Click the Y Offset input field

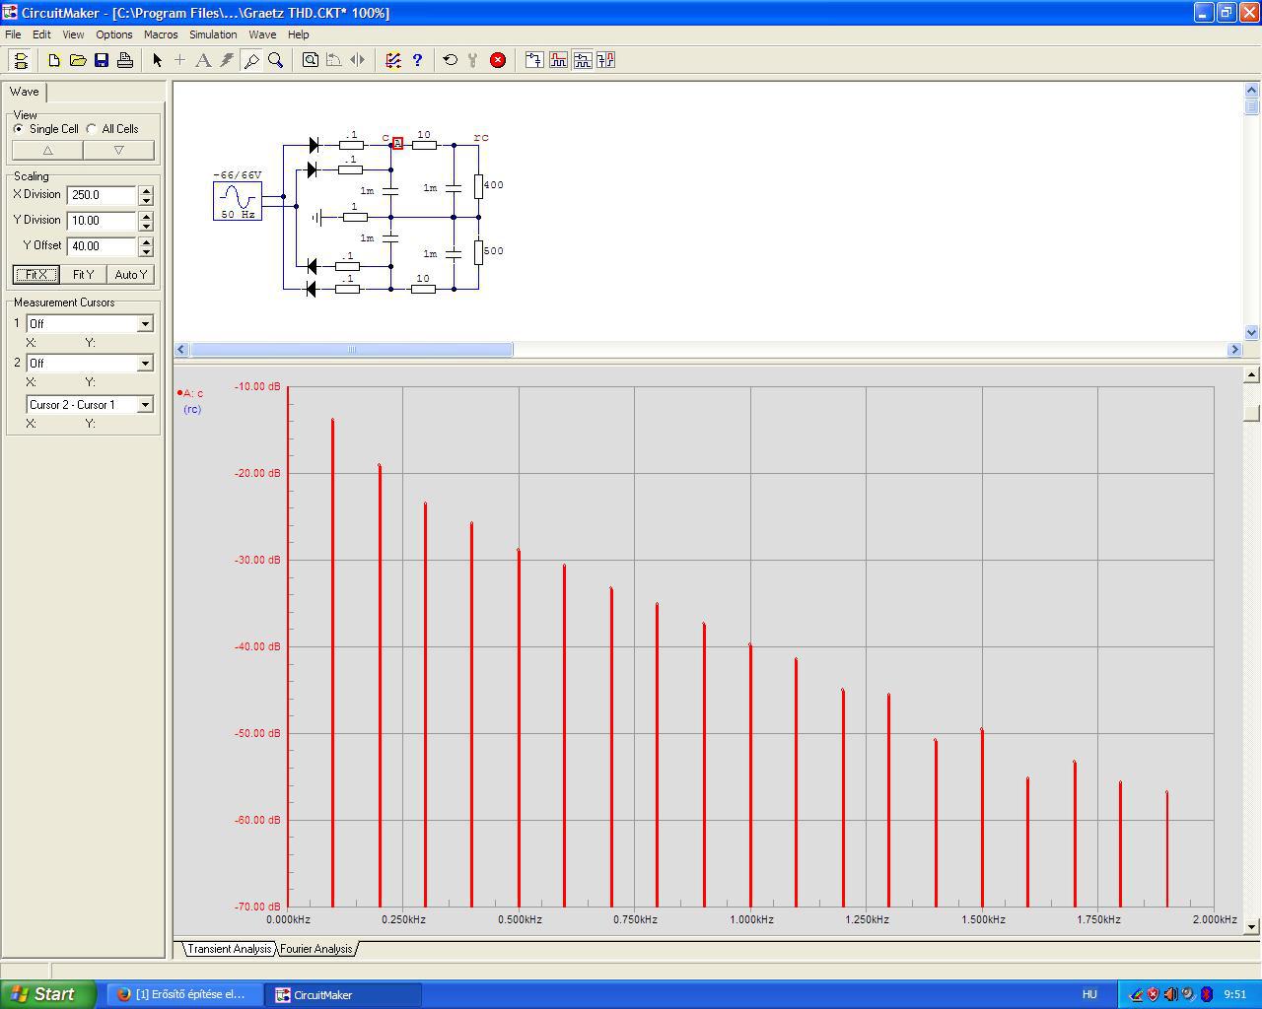pos(103,246)
